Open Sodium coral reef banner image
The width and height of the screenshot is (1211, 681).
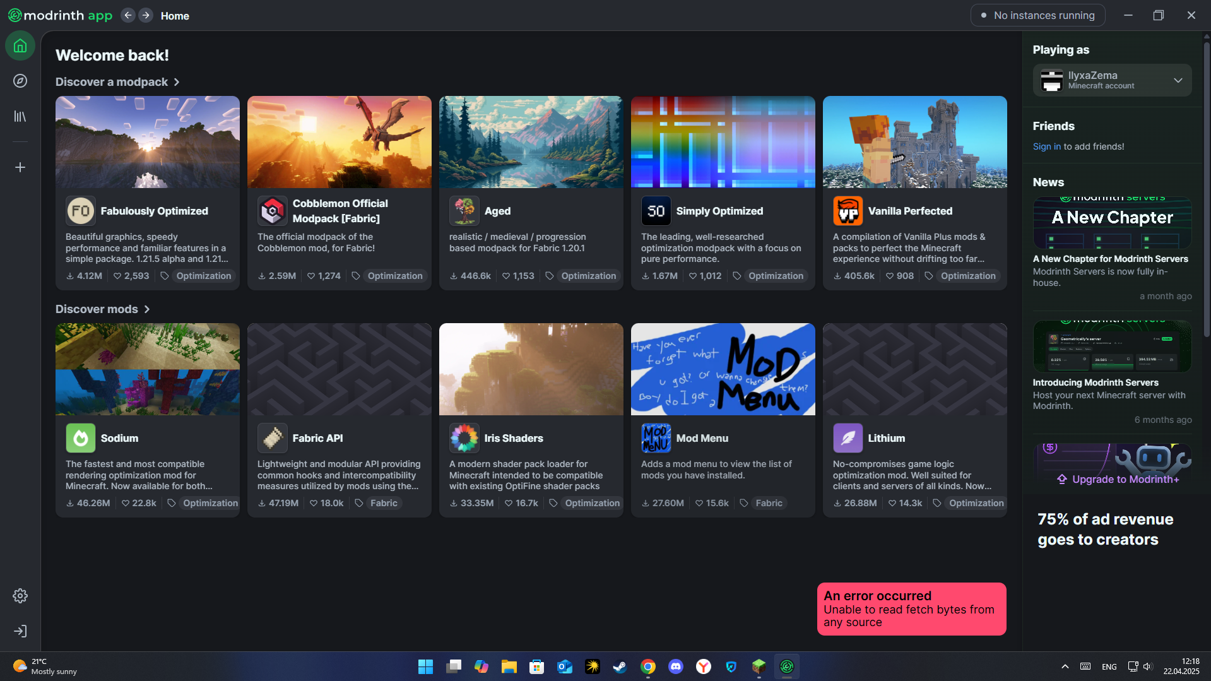click(148, 369)
